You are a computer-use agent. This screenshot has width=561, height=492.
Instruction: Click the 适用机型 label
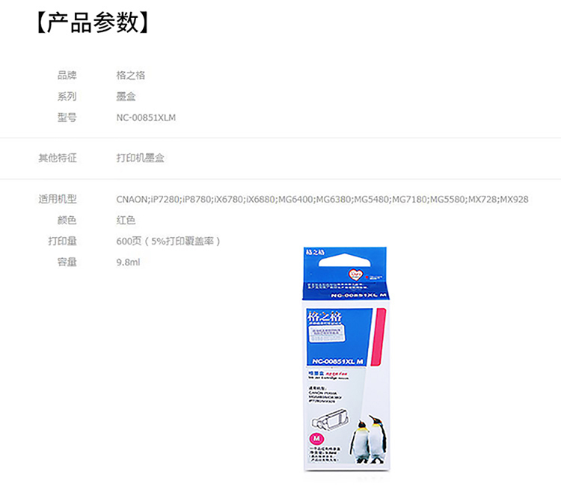click(x=58, y=199)
